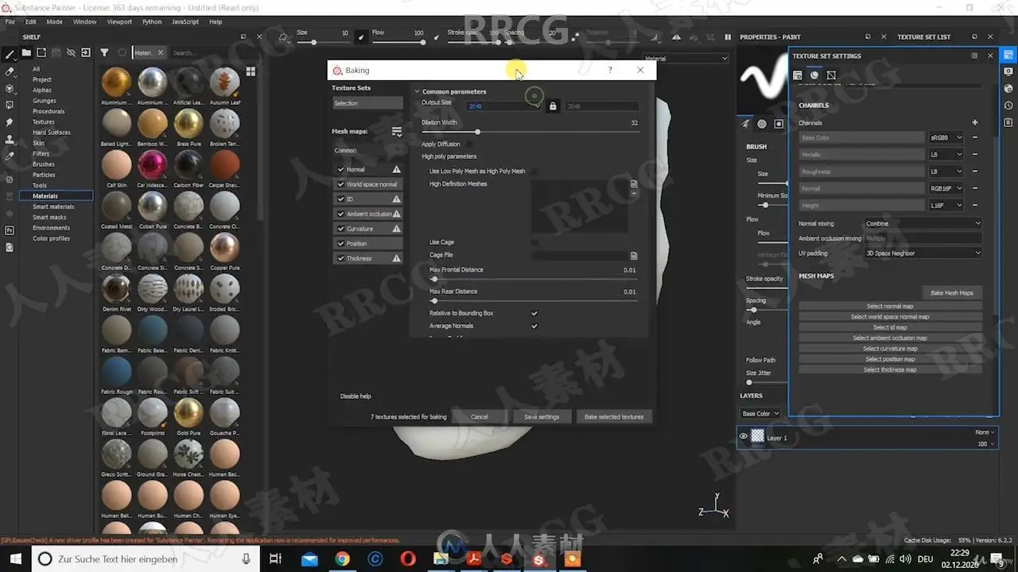
Task: Open UV padding 3D Space Neighbor dropdown
Action: point(923,253)
